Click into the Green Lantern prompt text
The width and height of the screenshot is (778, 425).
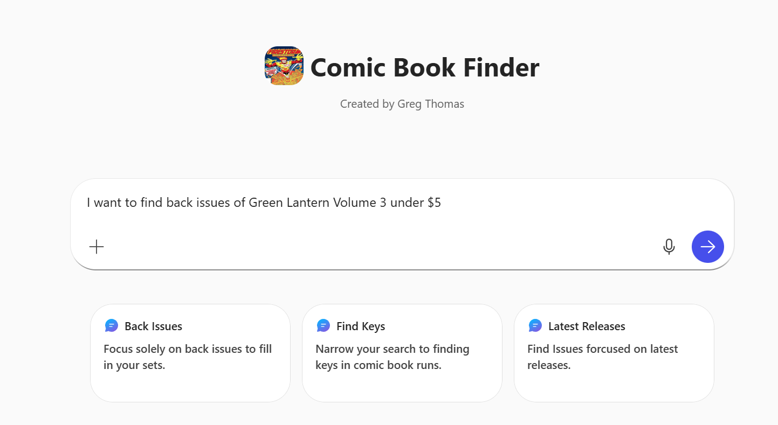(264, 203)
